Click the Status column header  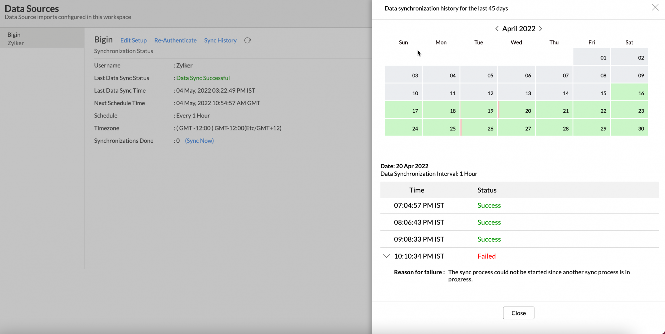487,190
